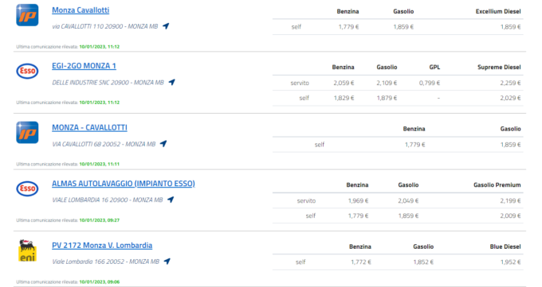Click navigation arrow beside Via Cavallotti 68 address
Screen dimensions: 542x287
[x=163, y=143]
